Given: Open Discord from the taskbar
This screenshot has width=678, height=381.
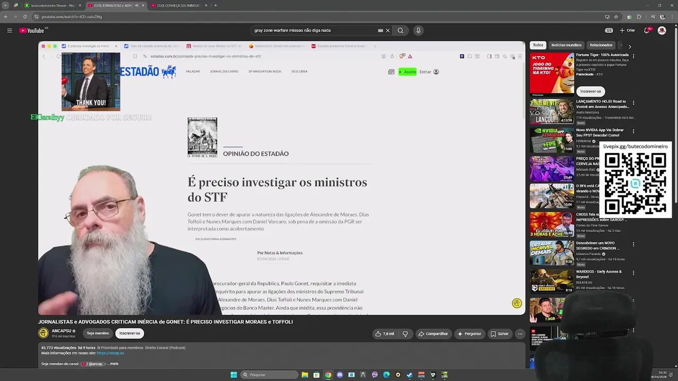Looking at the screenshot, I should click(x=340, y=375).
